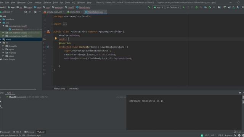This screenshot has width=244, height=137.
Task: Click the green status indicator in status bar
Action: pyautogui.click(x=202, y=135)
